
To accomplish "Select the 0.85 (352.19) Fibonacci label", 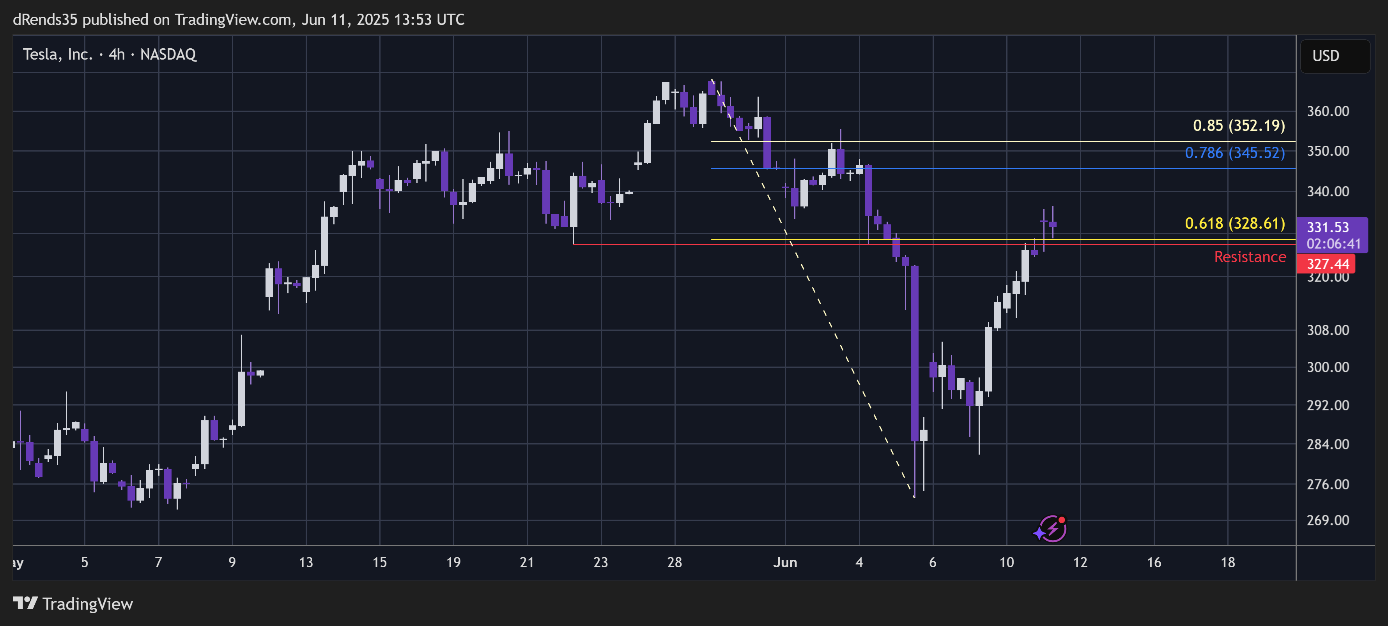I will (x=1238, y=125).
